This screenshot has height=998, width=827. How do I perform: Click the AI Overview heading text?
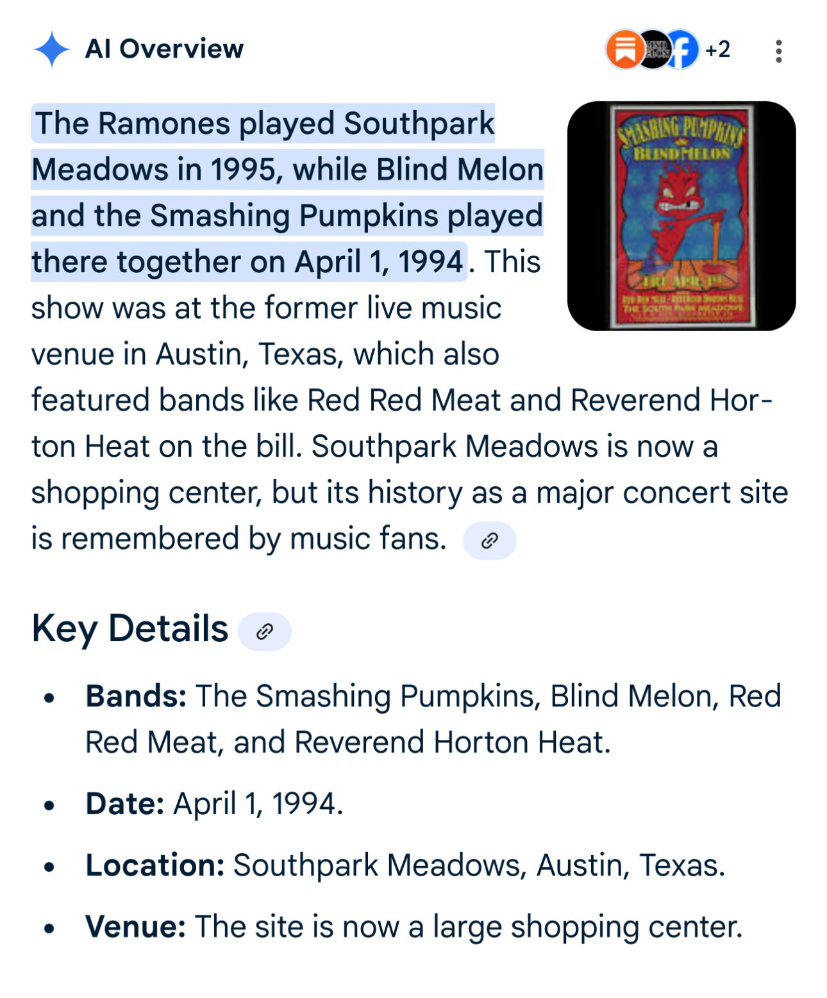coord(164,49)
